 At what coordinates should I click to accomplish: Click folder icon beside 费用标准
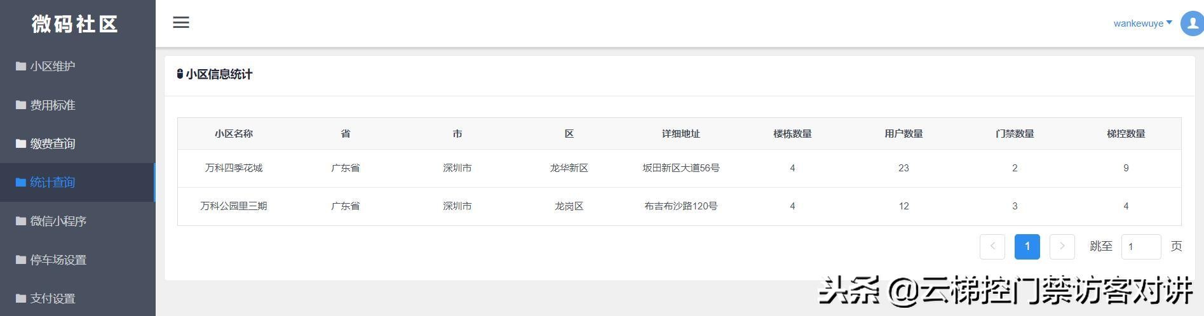(21, 105)
